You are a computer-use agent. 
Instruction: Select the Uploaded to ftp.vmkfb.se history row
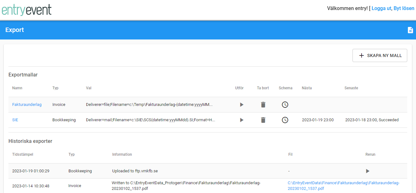click(135, 171)
